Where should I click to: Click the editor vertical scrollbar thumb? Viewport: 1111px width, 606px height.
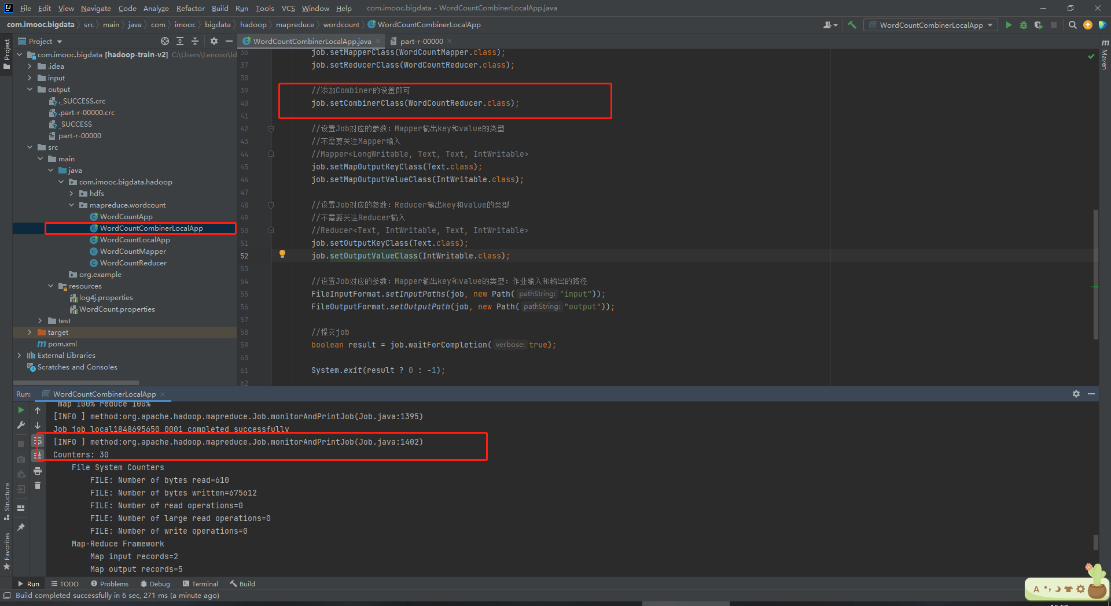[x=1095, y=274]
